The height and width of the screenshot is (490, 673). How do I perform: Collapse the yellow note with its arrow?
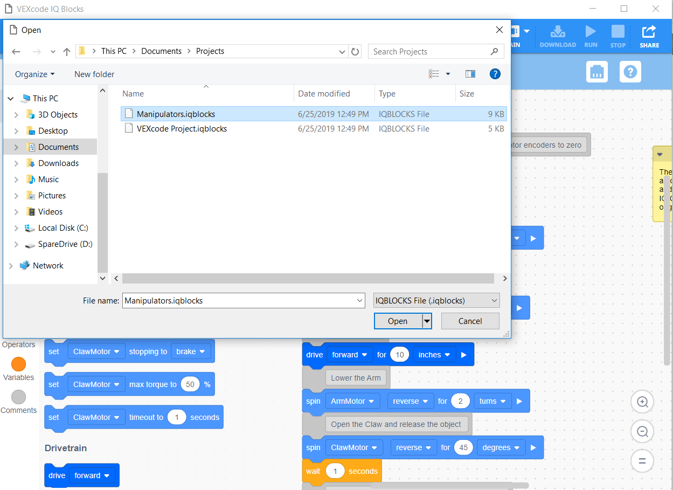(x=660, y=154)
